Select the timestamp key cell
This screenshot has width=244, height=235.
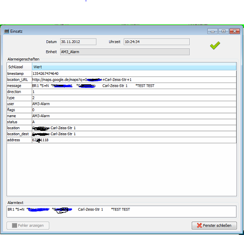19,74
